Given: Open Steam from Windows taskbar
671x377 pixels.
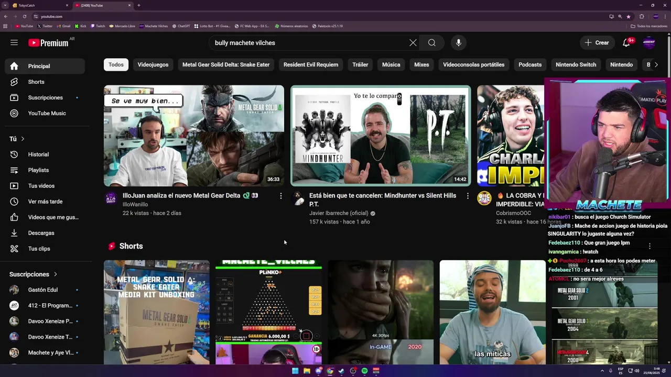Looking at the screenshot, I should click(x=341, y=371).
